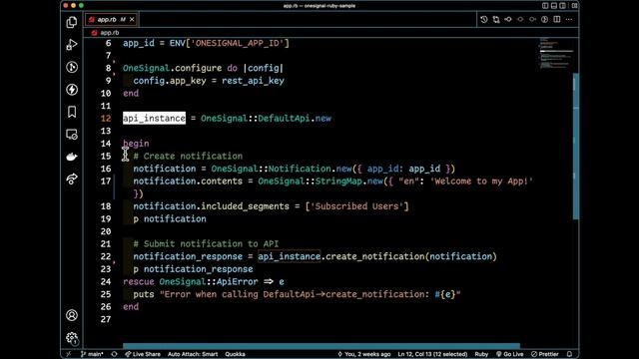Toggle Auto Attach: Smart setting
Image resolution: width=639 pixels, height=359 pixels.
pos(193,354)
